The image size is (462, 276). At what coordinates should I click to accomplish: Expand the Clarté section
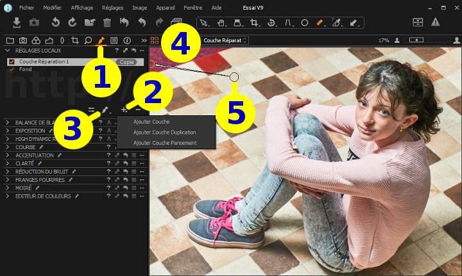pos(8,163)
